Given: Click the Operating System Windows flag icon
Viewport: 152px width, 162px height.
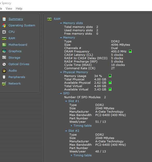Looking at the screenshot, I should [4, 26].
